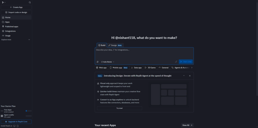Open the Replit logo workspace dropdown

coord(3,2)
